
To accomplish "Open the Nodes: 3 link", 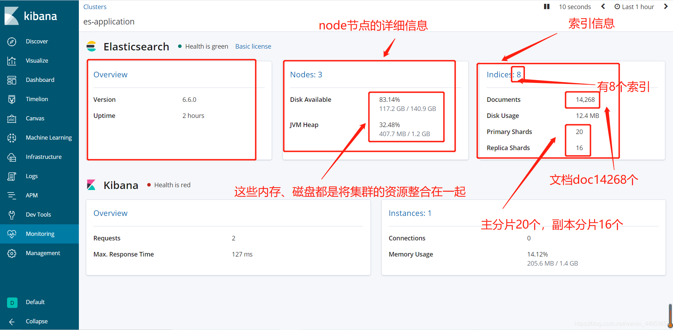I will pos(306,75).
